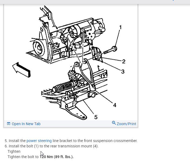Click the transmission mount diagram image
Viewport: 190px width, 164px height.
coord(71,63)
